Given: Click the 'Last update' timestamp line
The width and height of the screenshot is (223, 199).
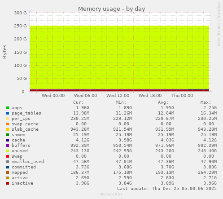Looking at the screenshot, I should (167, 189).
